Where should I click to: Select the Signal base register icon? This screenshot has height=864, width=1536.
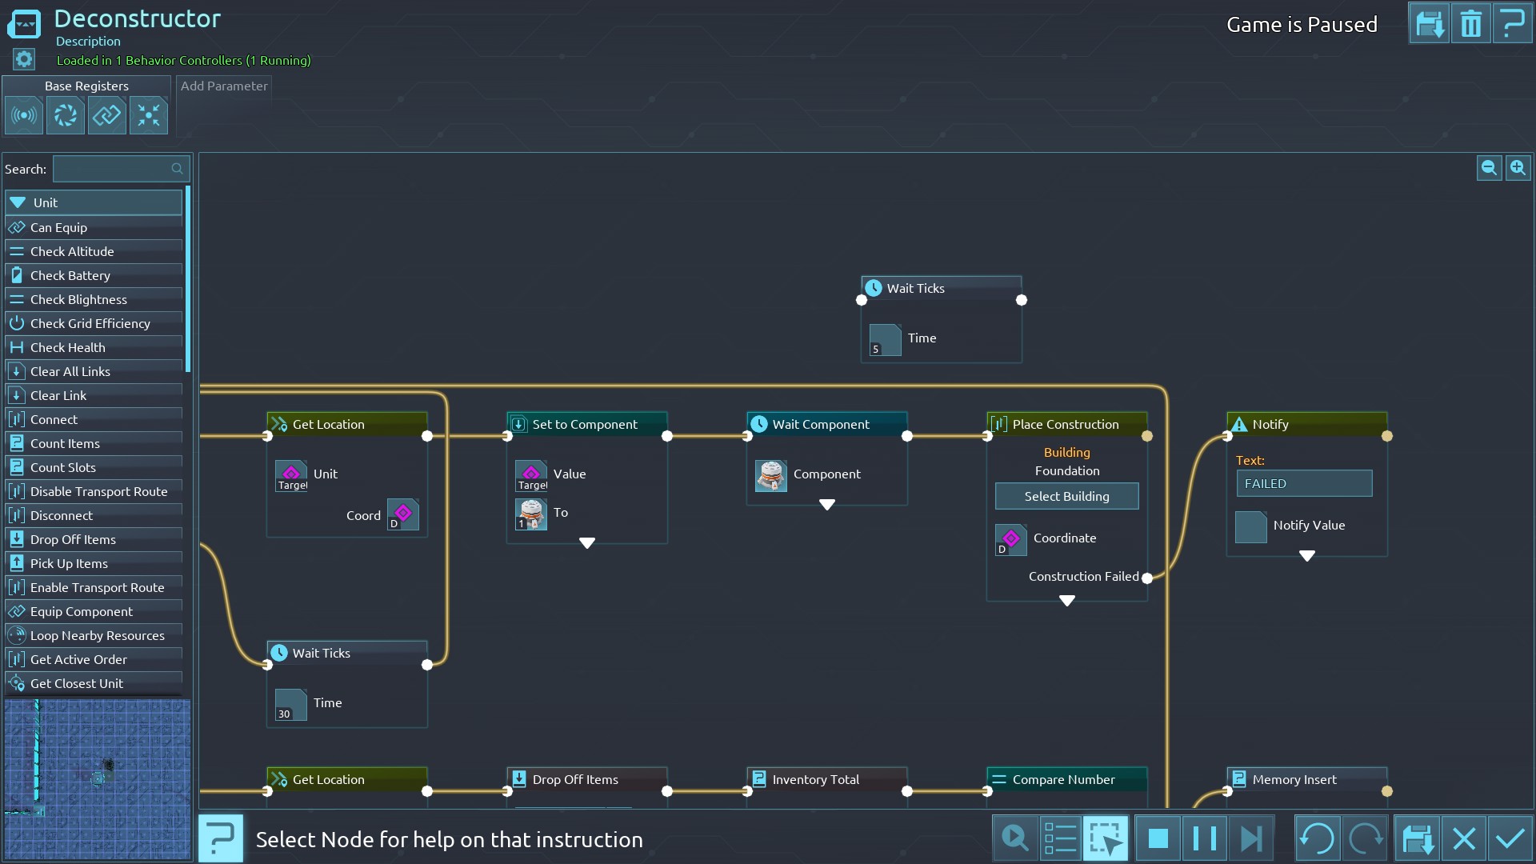point(24,116)
